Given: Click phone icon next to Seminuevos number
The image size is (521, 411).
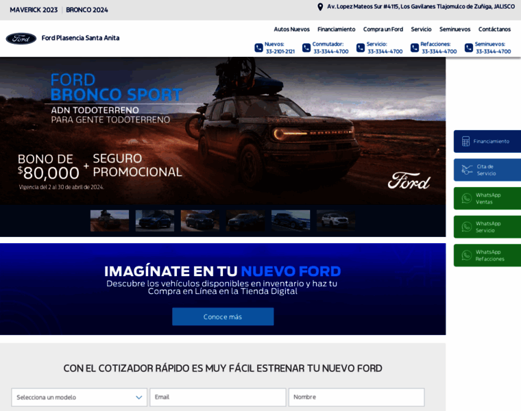Looking at the screenshot, I should click(469, 48).
